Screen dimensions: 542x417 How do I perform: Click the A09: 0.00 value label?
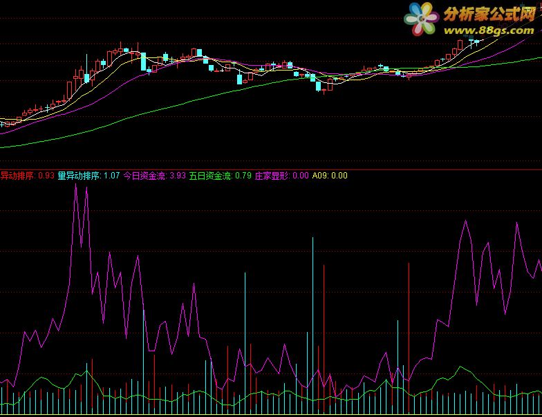330,176
